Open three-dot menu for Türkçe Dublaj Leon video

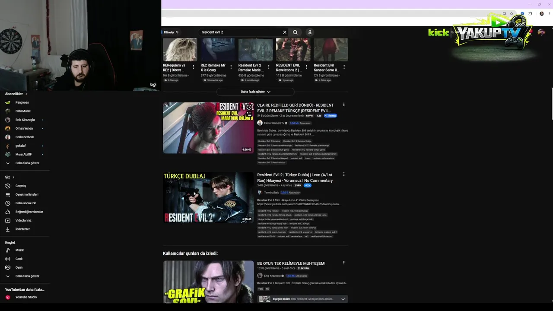(344, 175)
